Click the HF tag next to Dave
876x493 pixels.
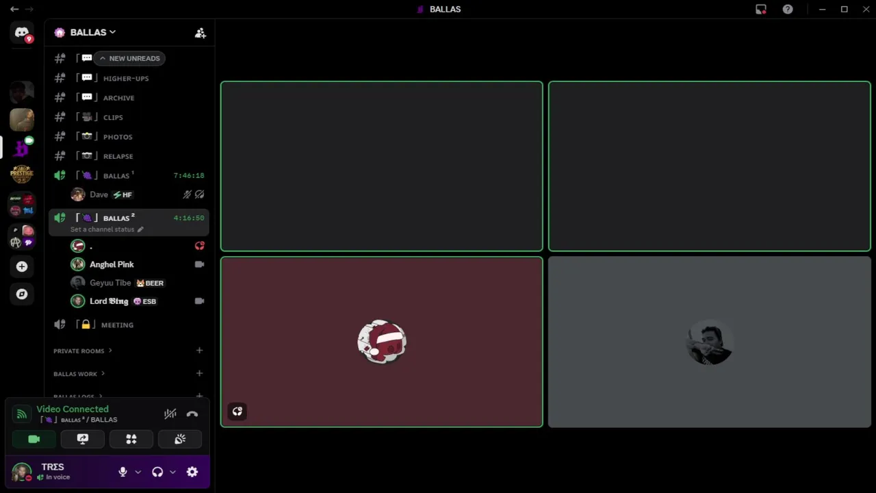(x=123, y=194)
